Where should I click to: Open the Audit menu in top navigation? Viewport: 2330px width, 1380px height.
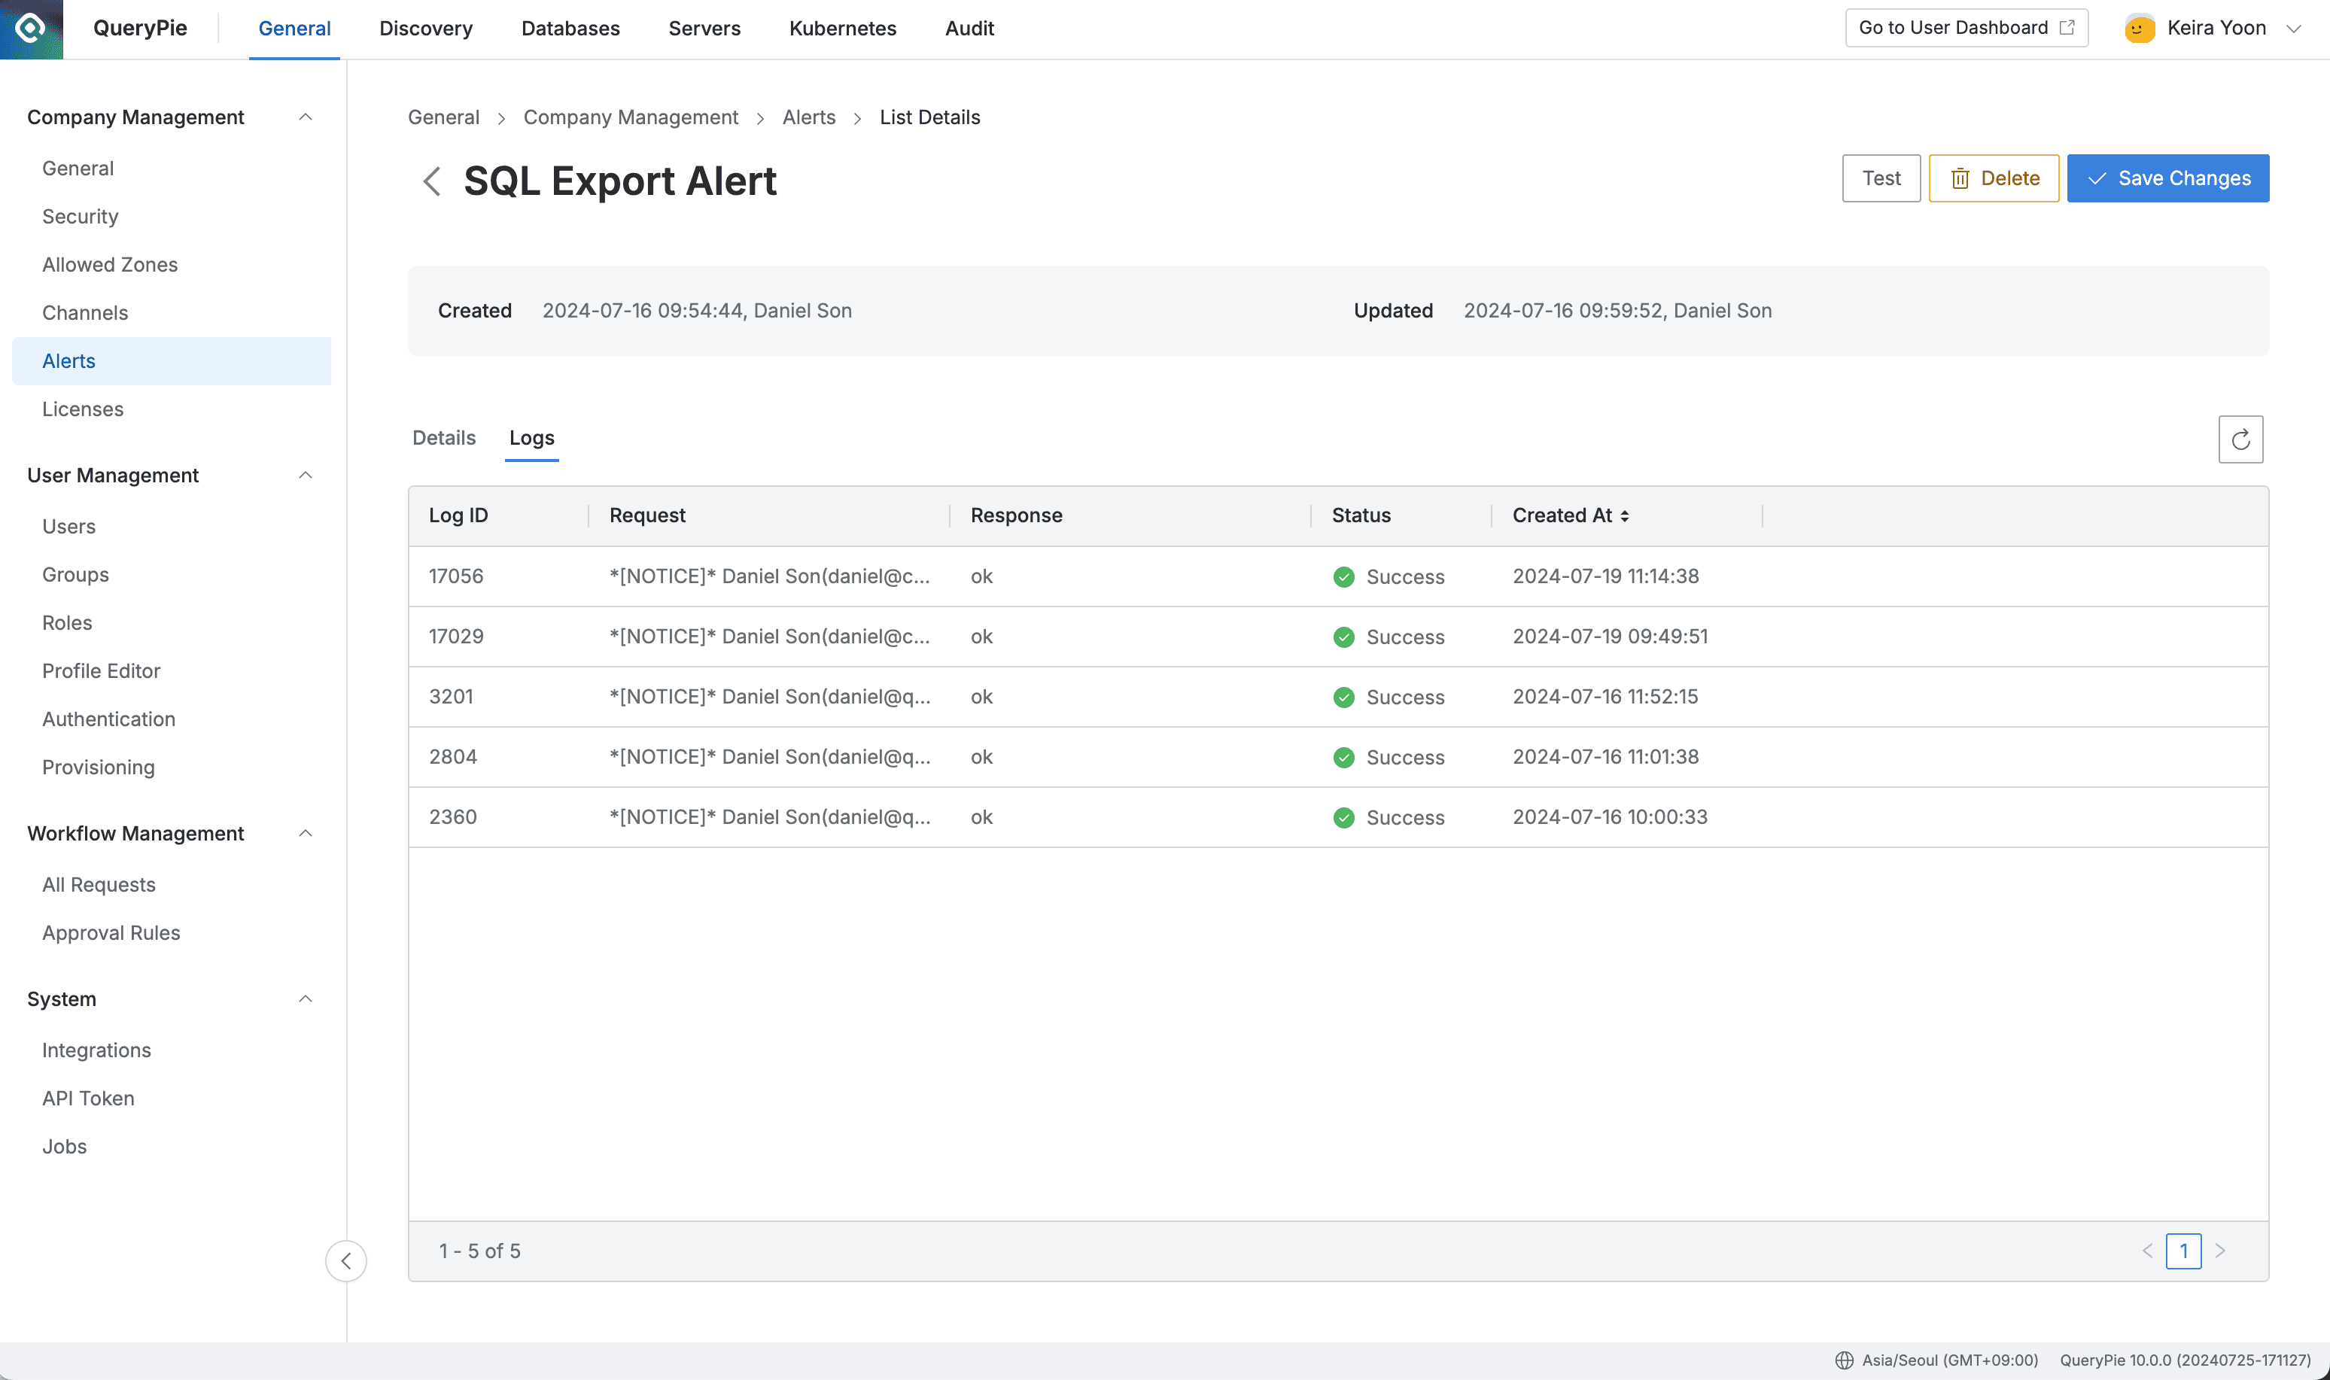click(969, 28)
